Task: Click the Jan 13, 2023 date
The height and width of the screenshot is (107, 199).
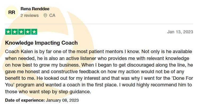Action: tap(180, 32)
